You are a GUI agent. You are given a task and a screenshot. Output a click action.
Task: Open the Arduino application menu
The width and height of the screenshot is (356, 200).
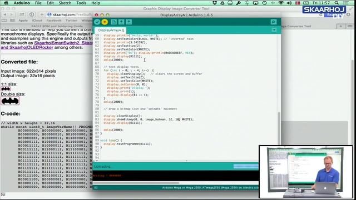tap(22, 3)
